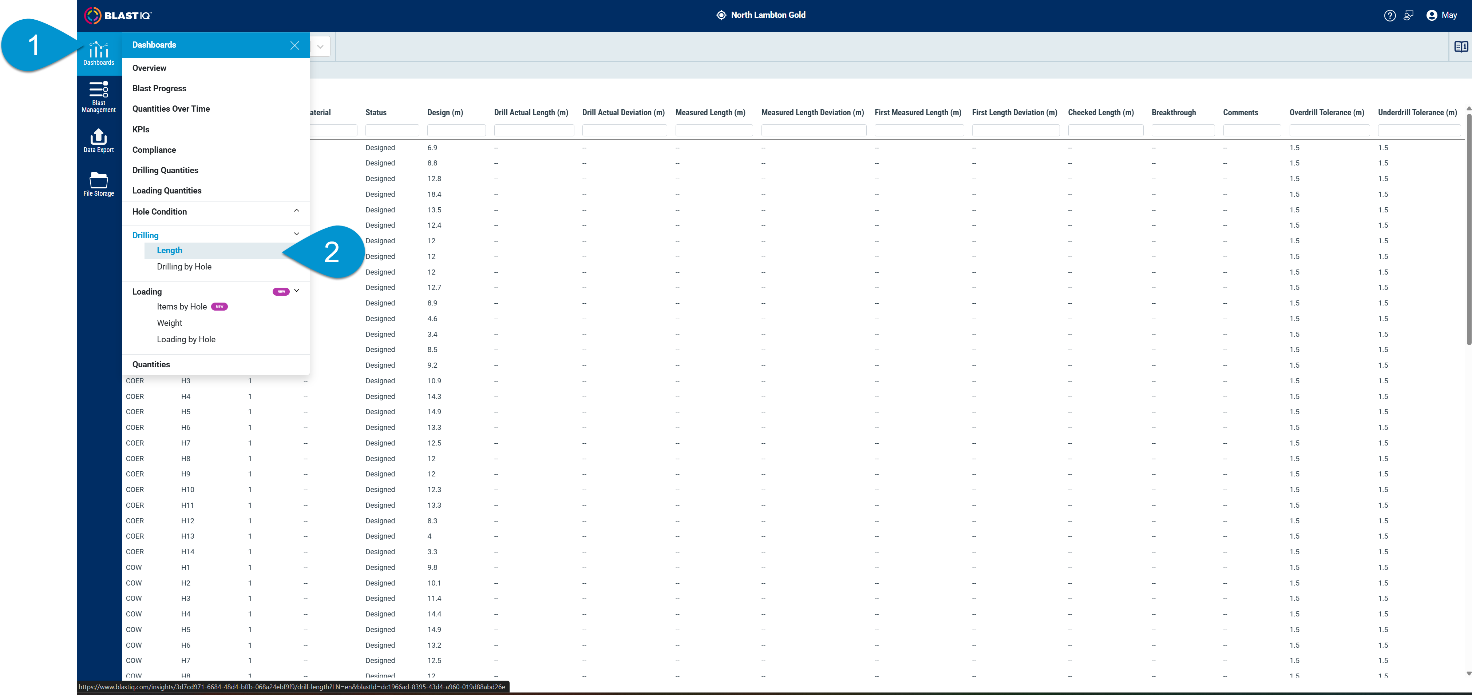Open the guide book icon at right
The image size is (1472, 695).
[x=1461, y=47]
